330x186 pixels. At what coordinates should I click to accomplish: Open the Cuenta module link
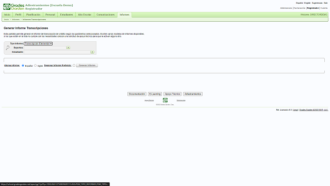click(324, 8)
